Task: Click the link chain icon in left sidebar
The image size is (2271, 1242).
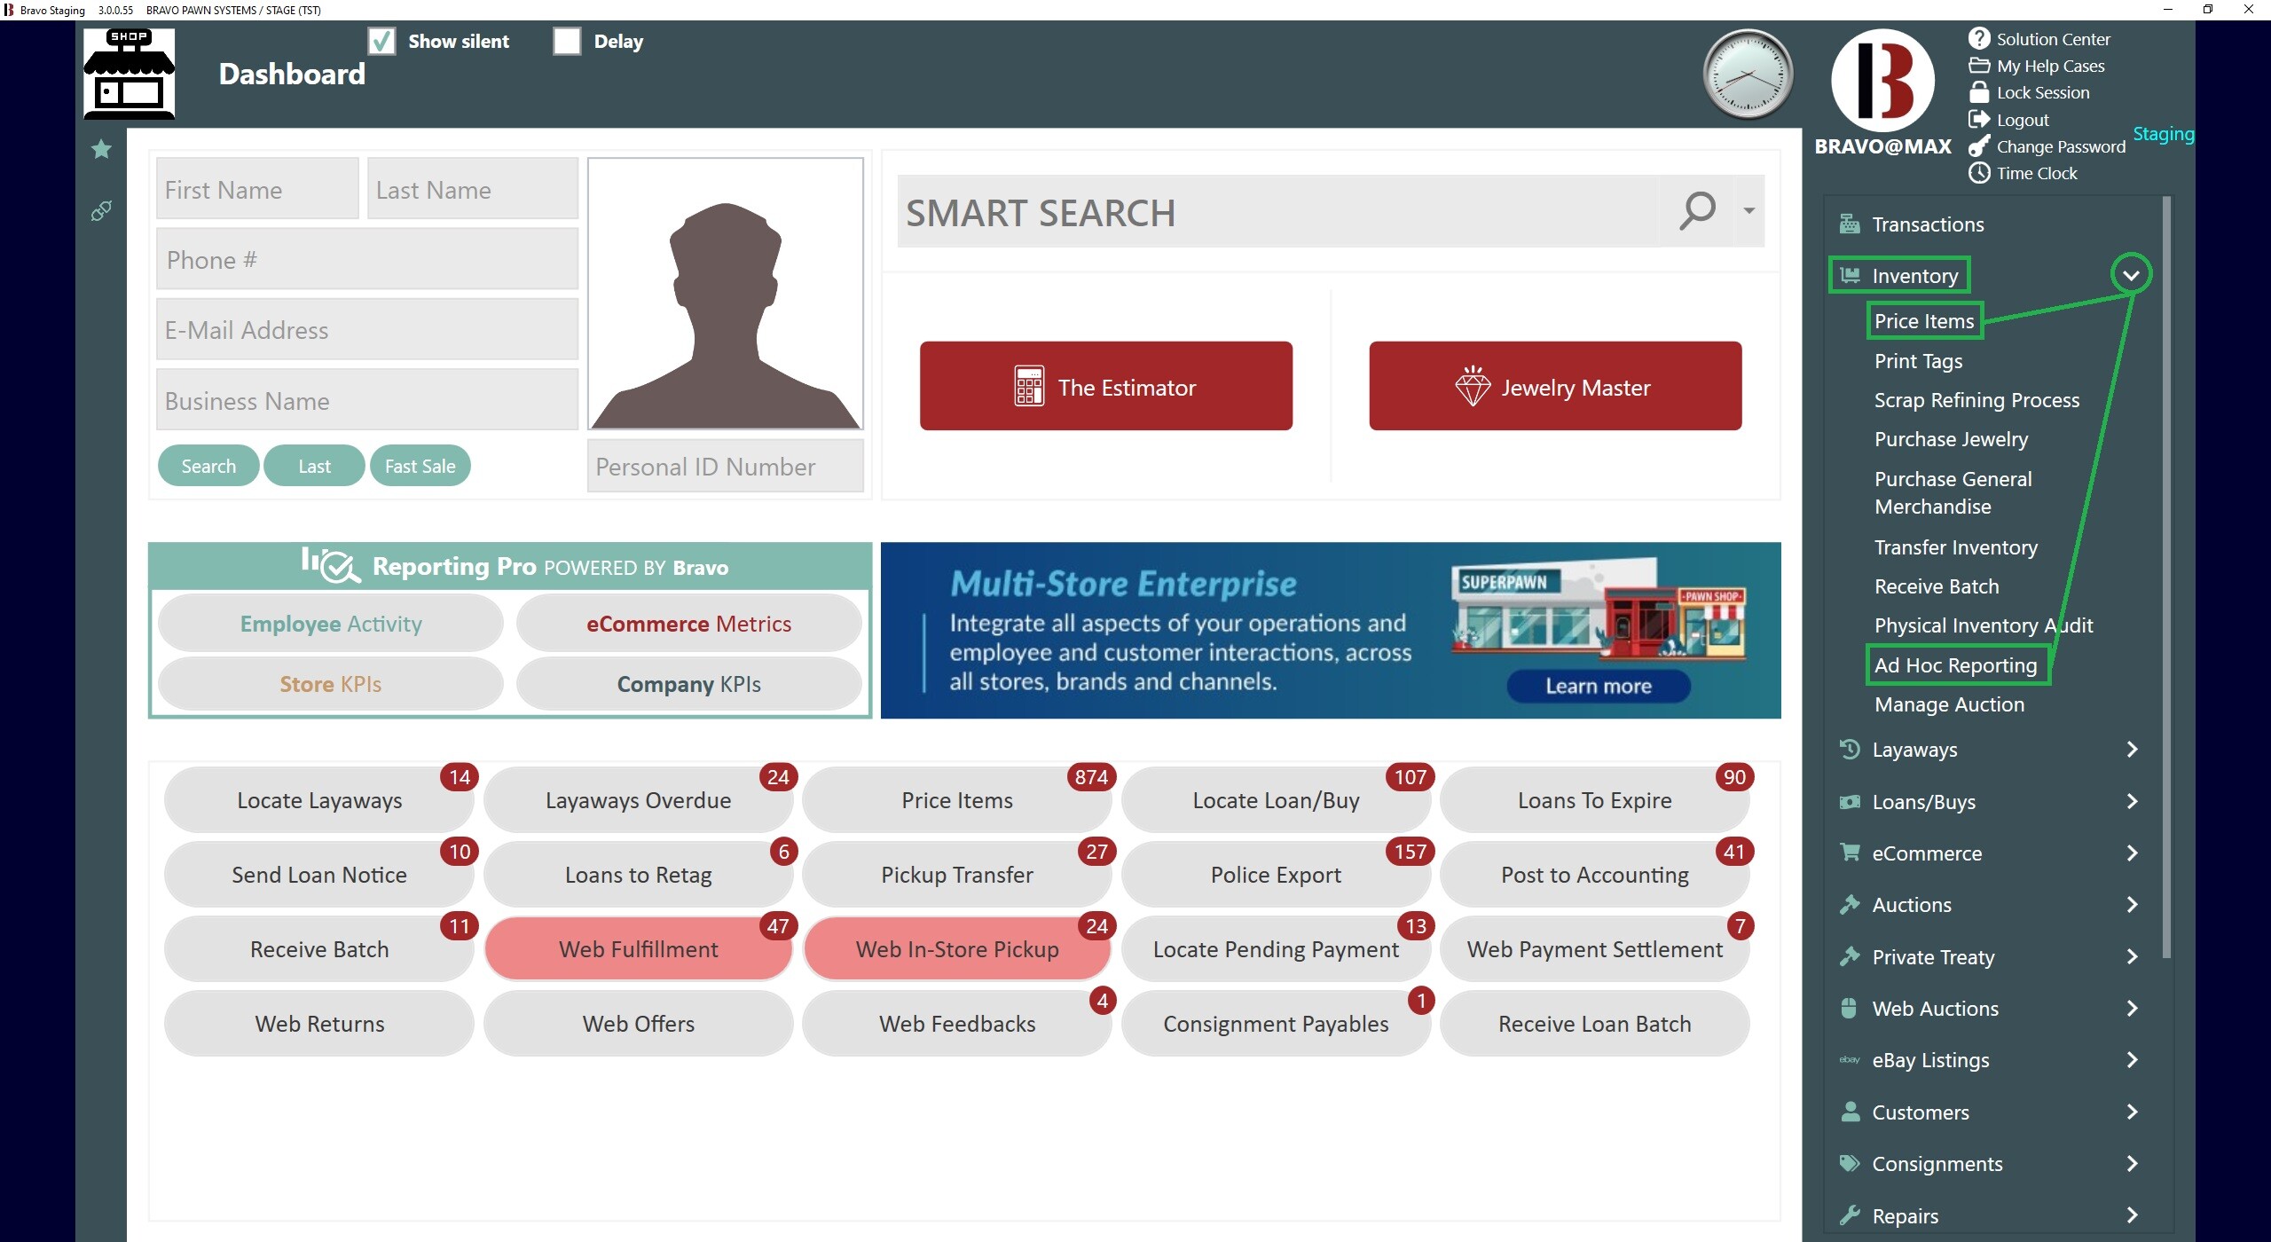Action: point(101,211)
